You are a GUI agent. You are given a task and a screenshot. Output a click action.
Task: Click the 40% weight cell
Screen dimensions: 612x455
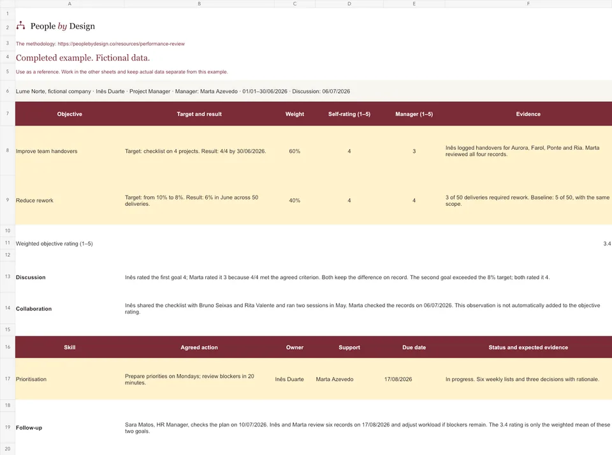pos(295,200)
